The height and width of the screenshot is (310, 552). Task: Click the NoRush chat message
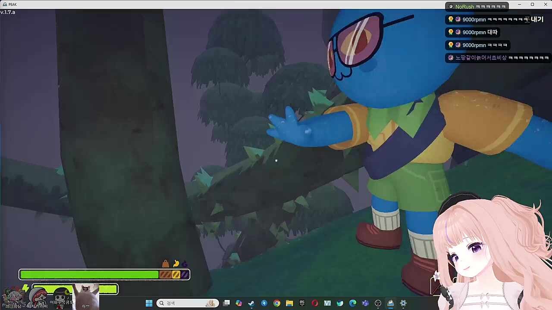(x=477, y=6)
